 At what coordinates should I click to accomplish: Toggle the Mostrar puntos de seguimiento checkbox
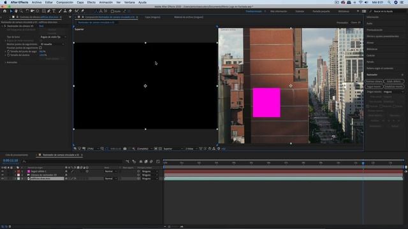pyautogui.click(x=40, y=48)
